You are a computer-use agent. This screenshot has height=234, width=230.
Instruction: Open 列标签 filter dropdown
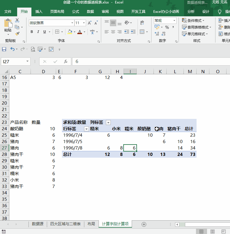[x=108, y=122]
